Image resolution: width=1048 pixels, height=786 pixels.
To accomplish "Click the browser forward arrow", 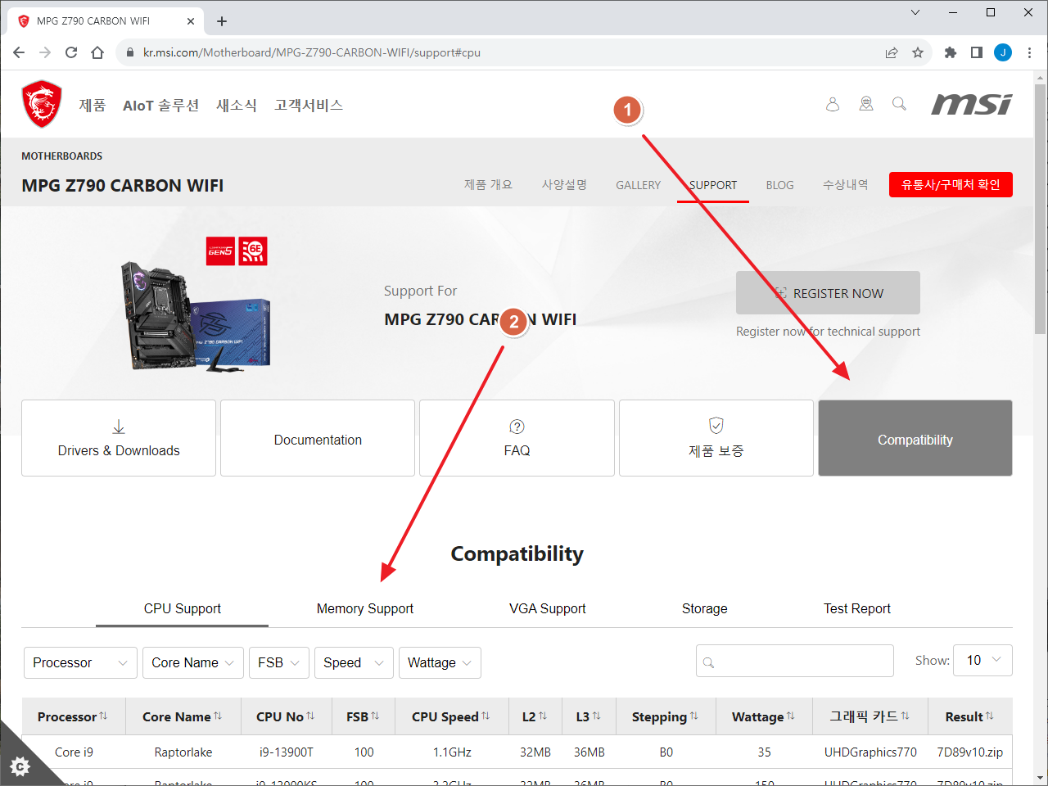I will click(x=45, y=52).
